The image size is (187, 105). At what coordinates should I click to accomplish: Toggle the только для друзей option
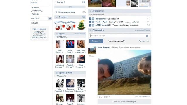pos(117,41)
